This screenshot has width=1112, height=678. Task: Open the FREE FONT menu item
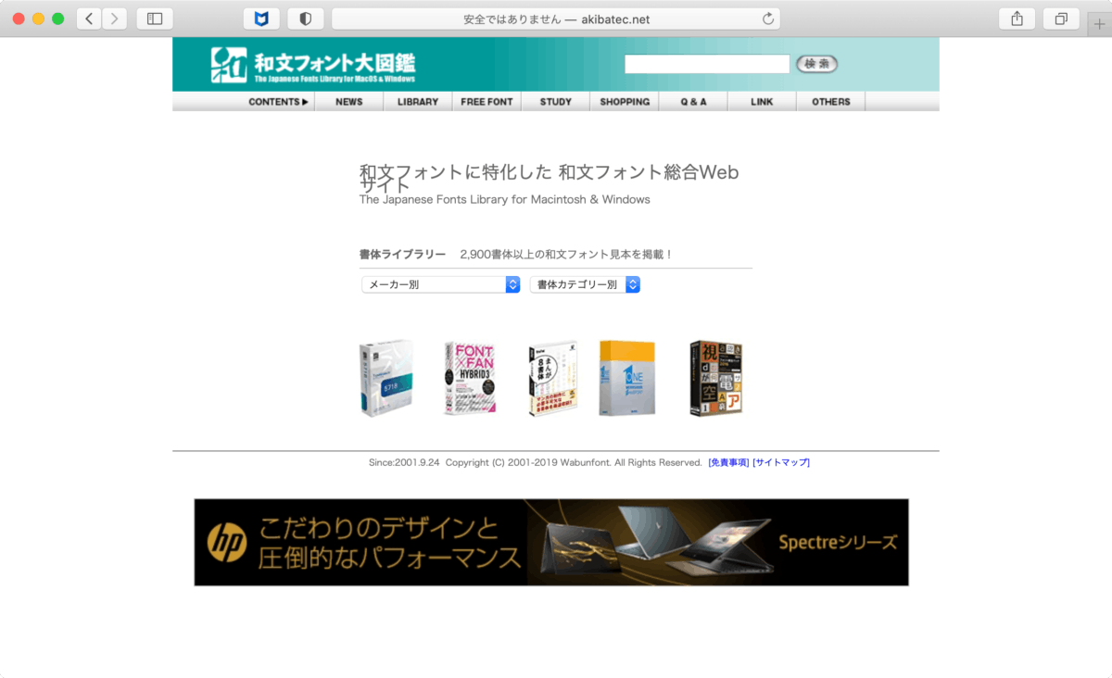[486, 102]
